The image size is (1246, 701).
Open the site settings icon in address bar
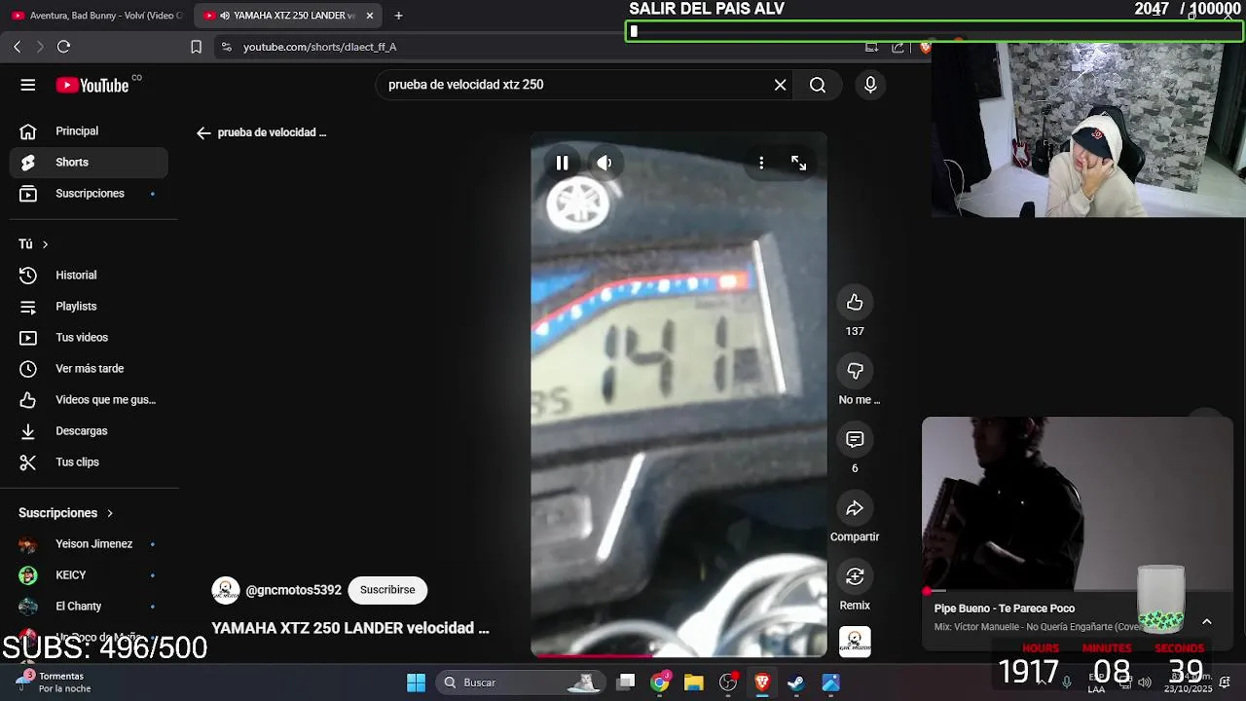226,47
